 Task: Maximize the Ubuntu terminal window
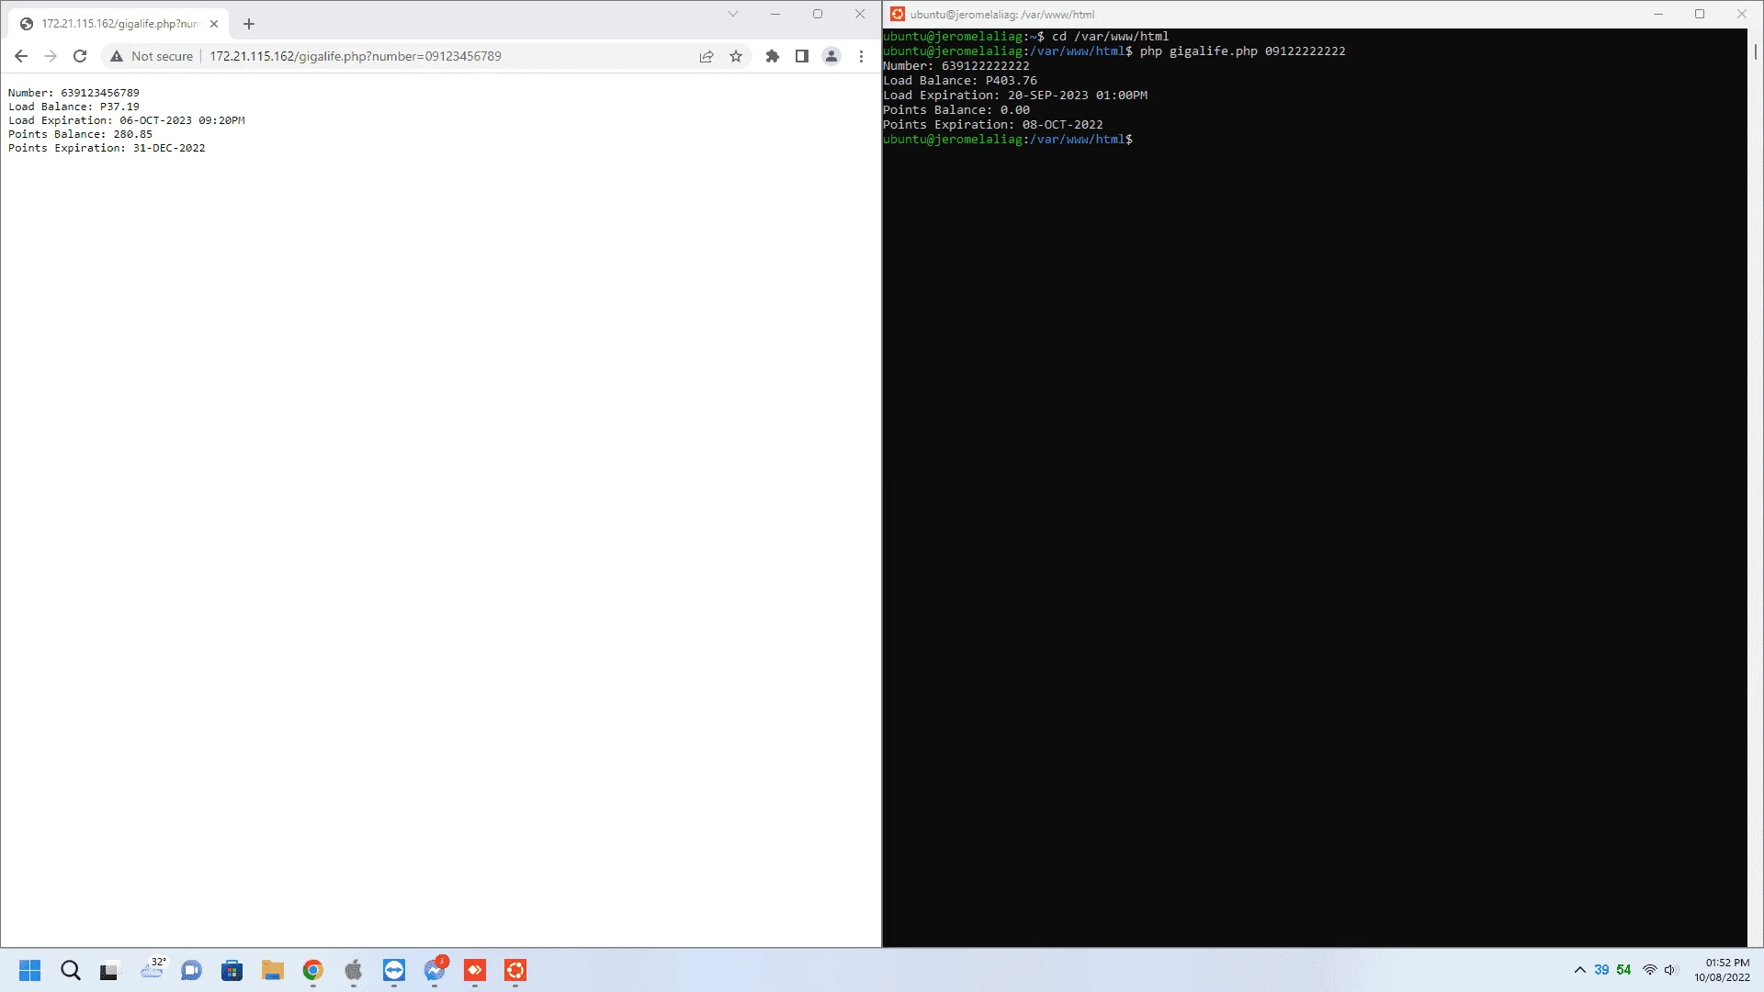point(1700,14)
